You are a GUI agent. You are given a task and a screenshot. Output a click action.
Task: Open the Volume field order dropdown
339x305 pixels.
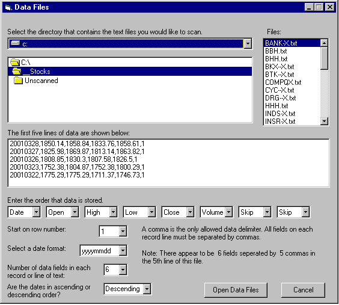click(x=228, y=212)
